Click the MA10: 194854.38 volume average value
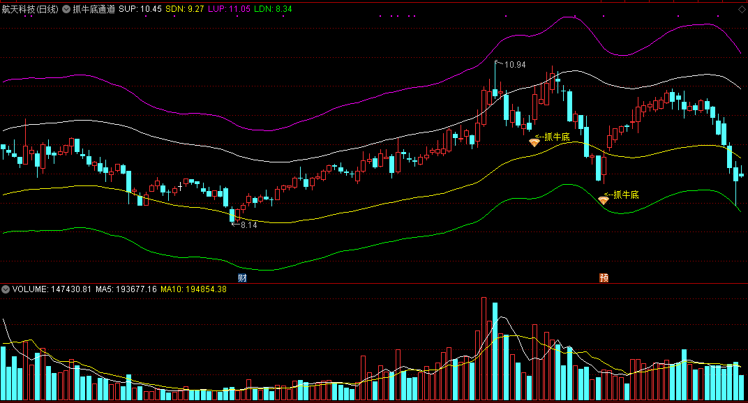This screenshot has height=403, width=748. (x=194, y=289)
